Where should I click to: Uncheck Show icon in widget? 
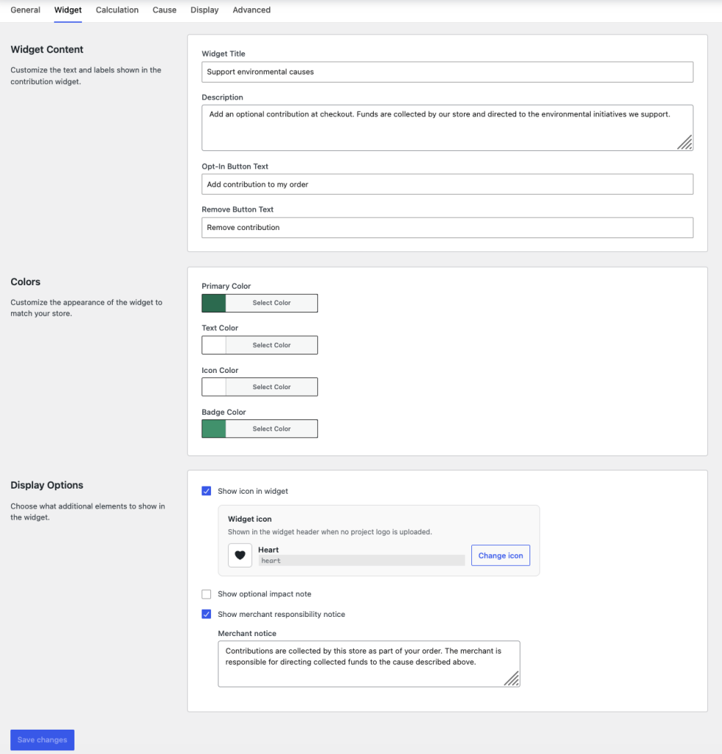[x=206, y=491]
